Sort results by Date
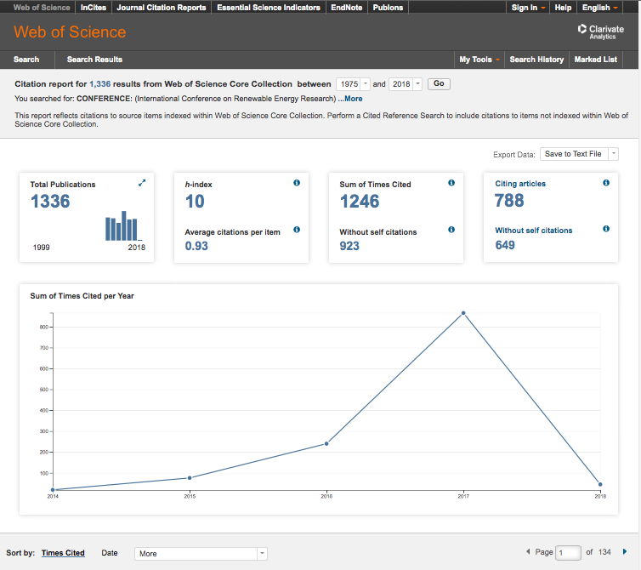This screenshot has height=570, width=641. (x=110, y=553)
